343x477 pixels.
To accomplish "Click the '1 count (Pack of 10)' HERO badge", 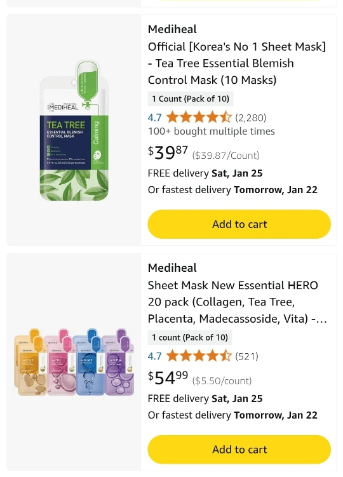I will (190, 337).
